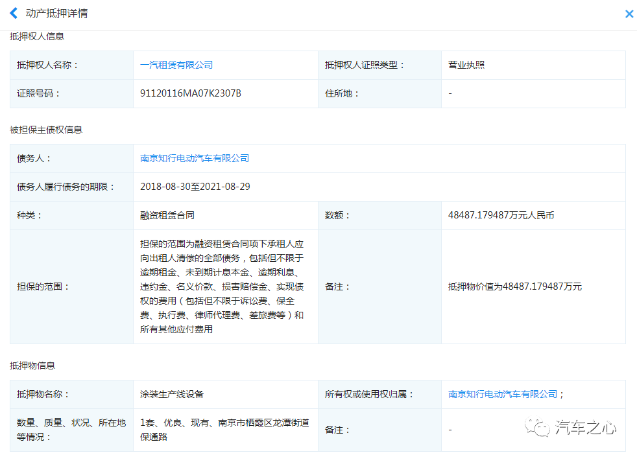Go back using the blue back arrow
Screen dimensions: 637x455
pyautogui.click(x=14, y=14)
